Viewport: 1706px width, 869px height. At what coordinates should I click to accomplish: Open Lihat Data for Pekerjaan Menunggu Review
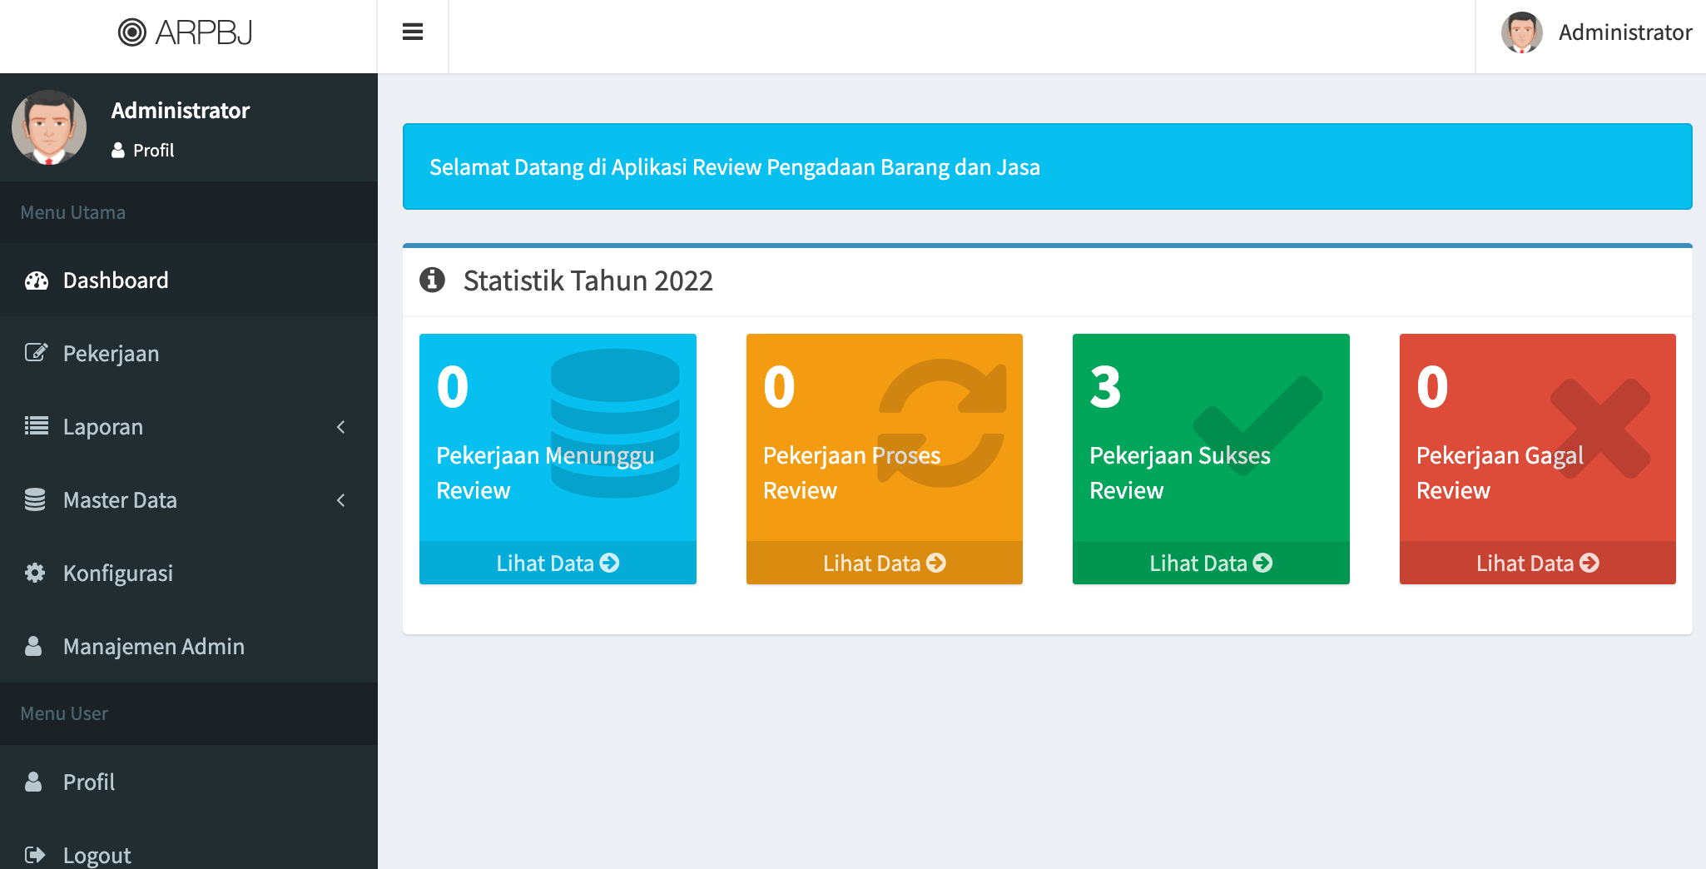(x=558, y=564)
